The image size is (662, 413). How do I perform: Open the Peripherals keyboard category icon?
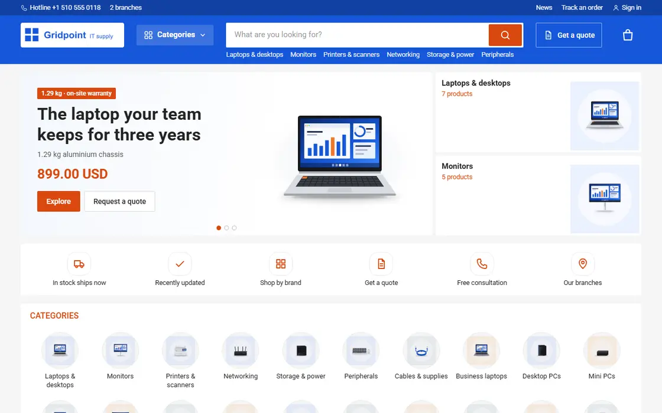click(x=361, y=350)
